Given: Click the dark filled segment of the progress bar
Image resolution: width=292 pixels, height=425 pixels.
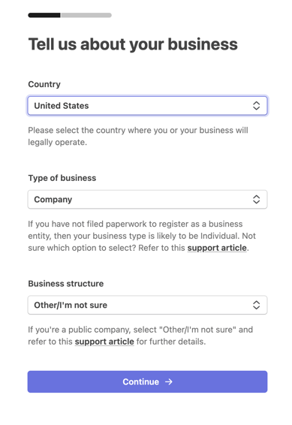Looking at the screenshot, I should click(44, 15).
